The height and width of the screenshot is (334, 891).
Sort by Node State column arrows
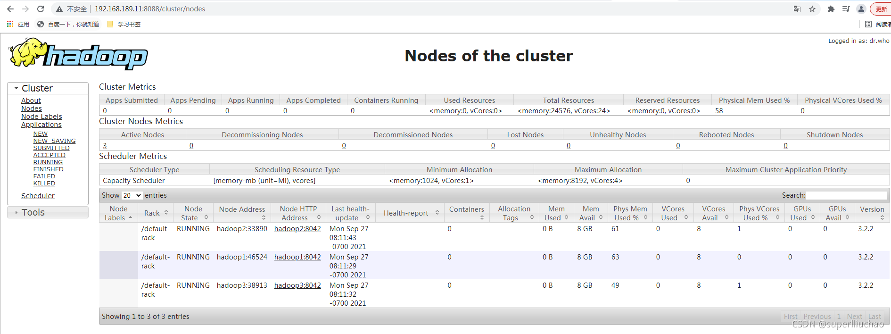tap(206, 217)
